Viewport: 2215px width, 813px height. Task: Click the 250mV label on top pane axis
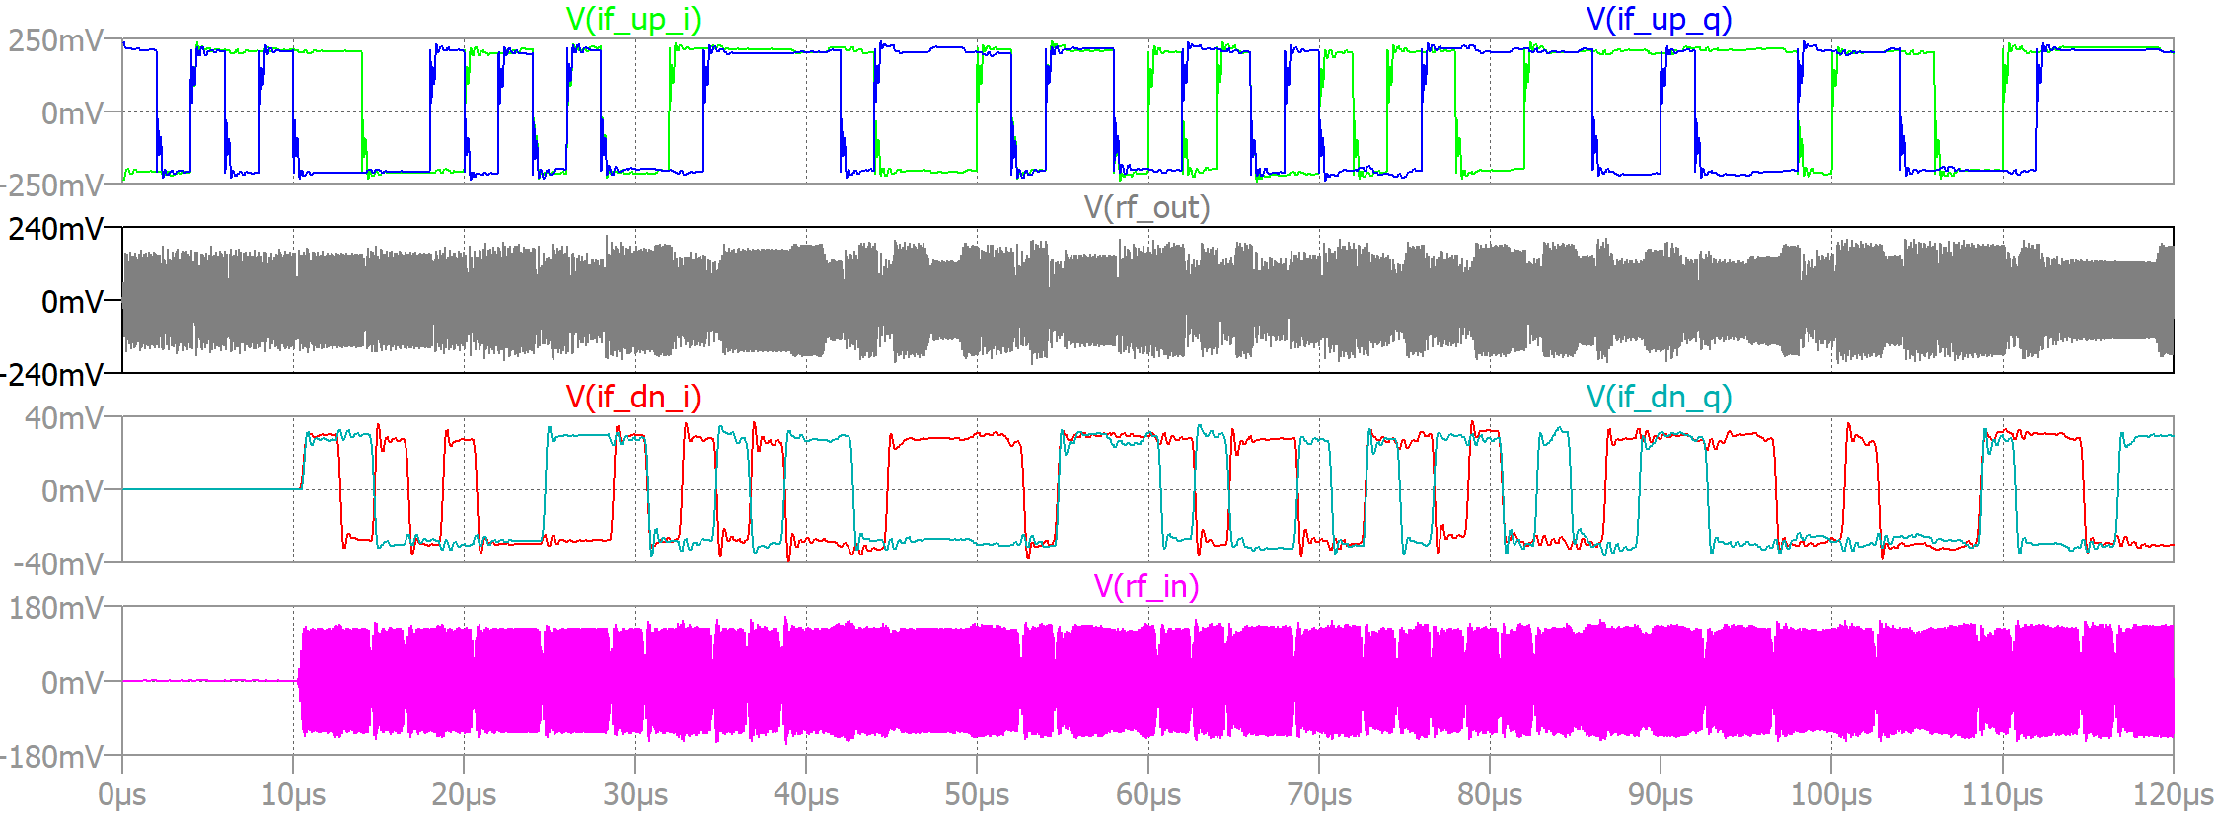click(x=55, y=41)
